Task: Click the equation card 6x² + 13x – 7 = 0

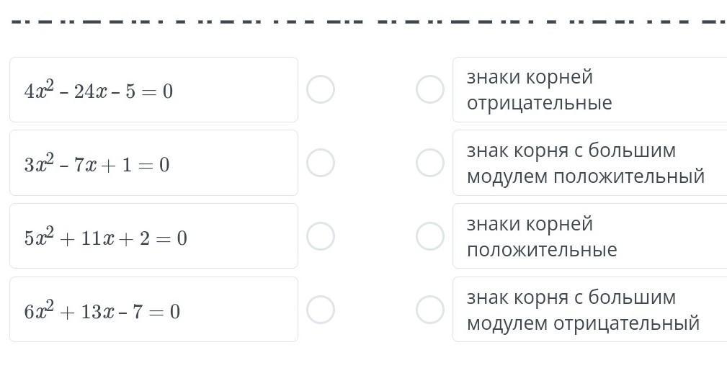Action: [x=153, y=310]
